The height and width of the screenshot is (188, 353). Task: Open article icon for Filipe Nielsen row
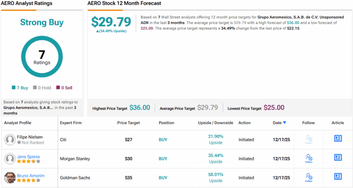(338, 139)
